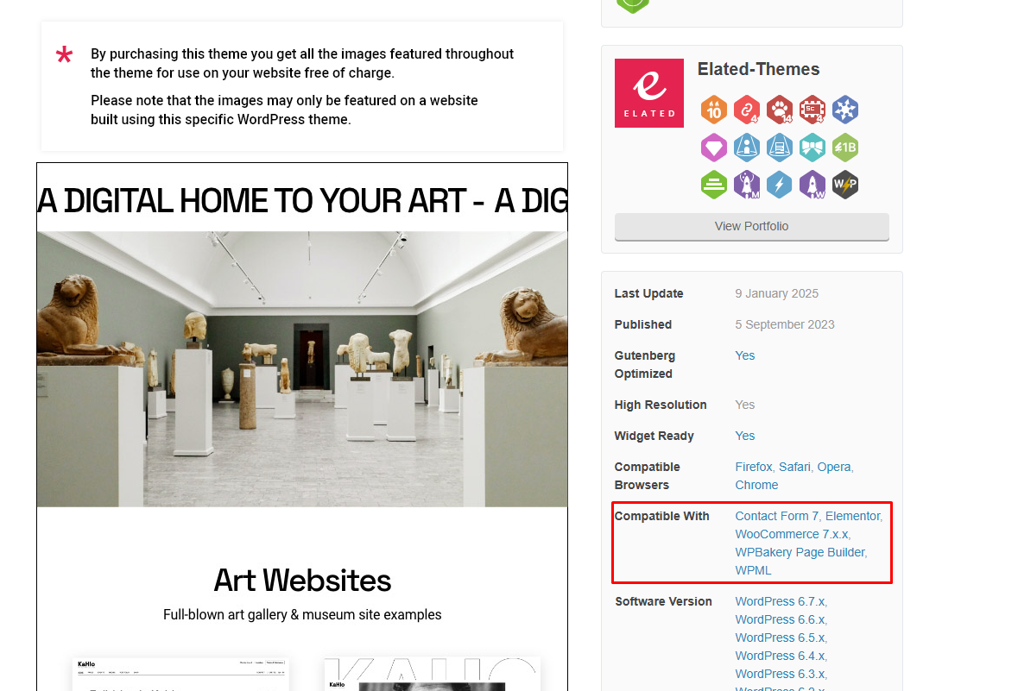Open the WordPress 6.4.x link
This screenshot has height=691, width=1018.
780,656
